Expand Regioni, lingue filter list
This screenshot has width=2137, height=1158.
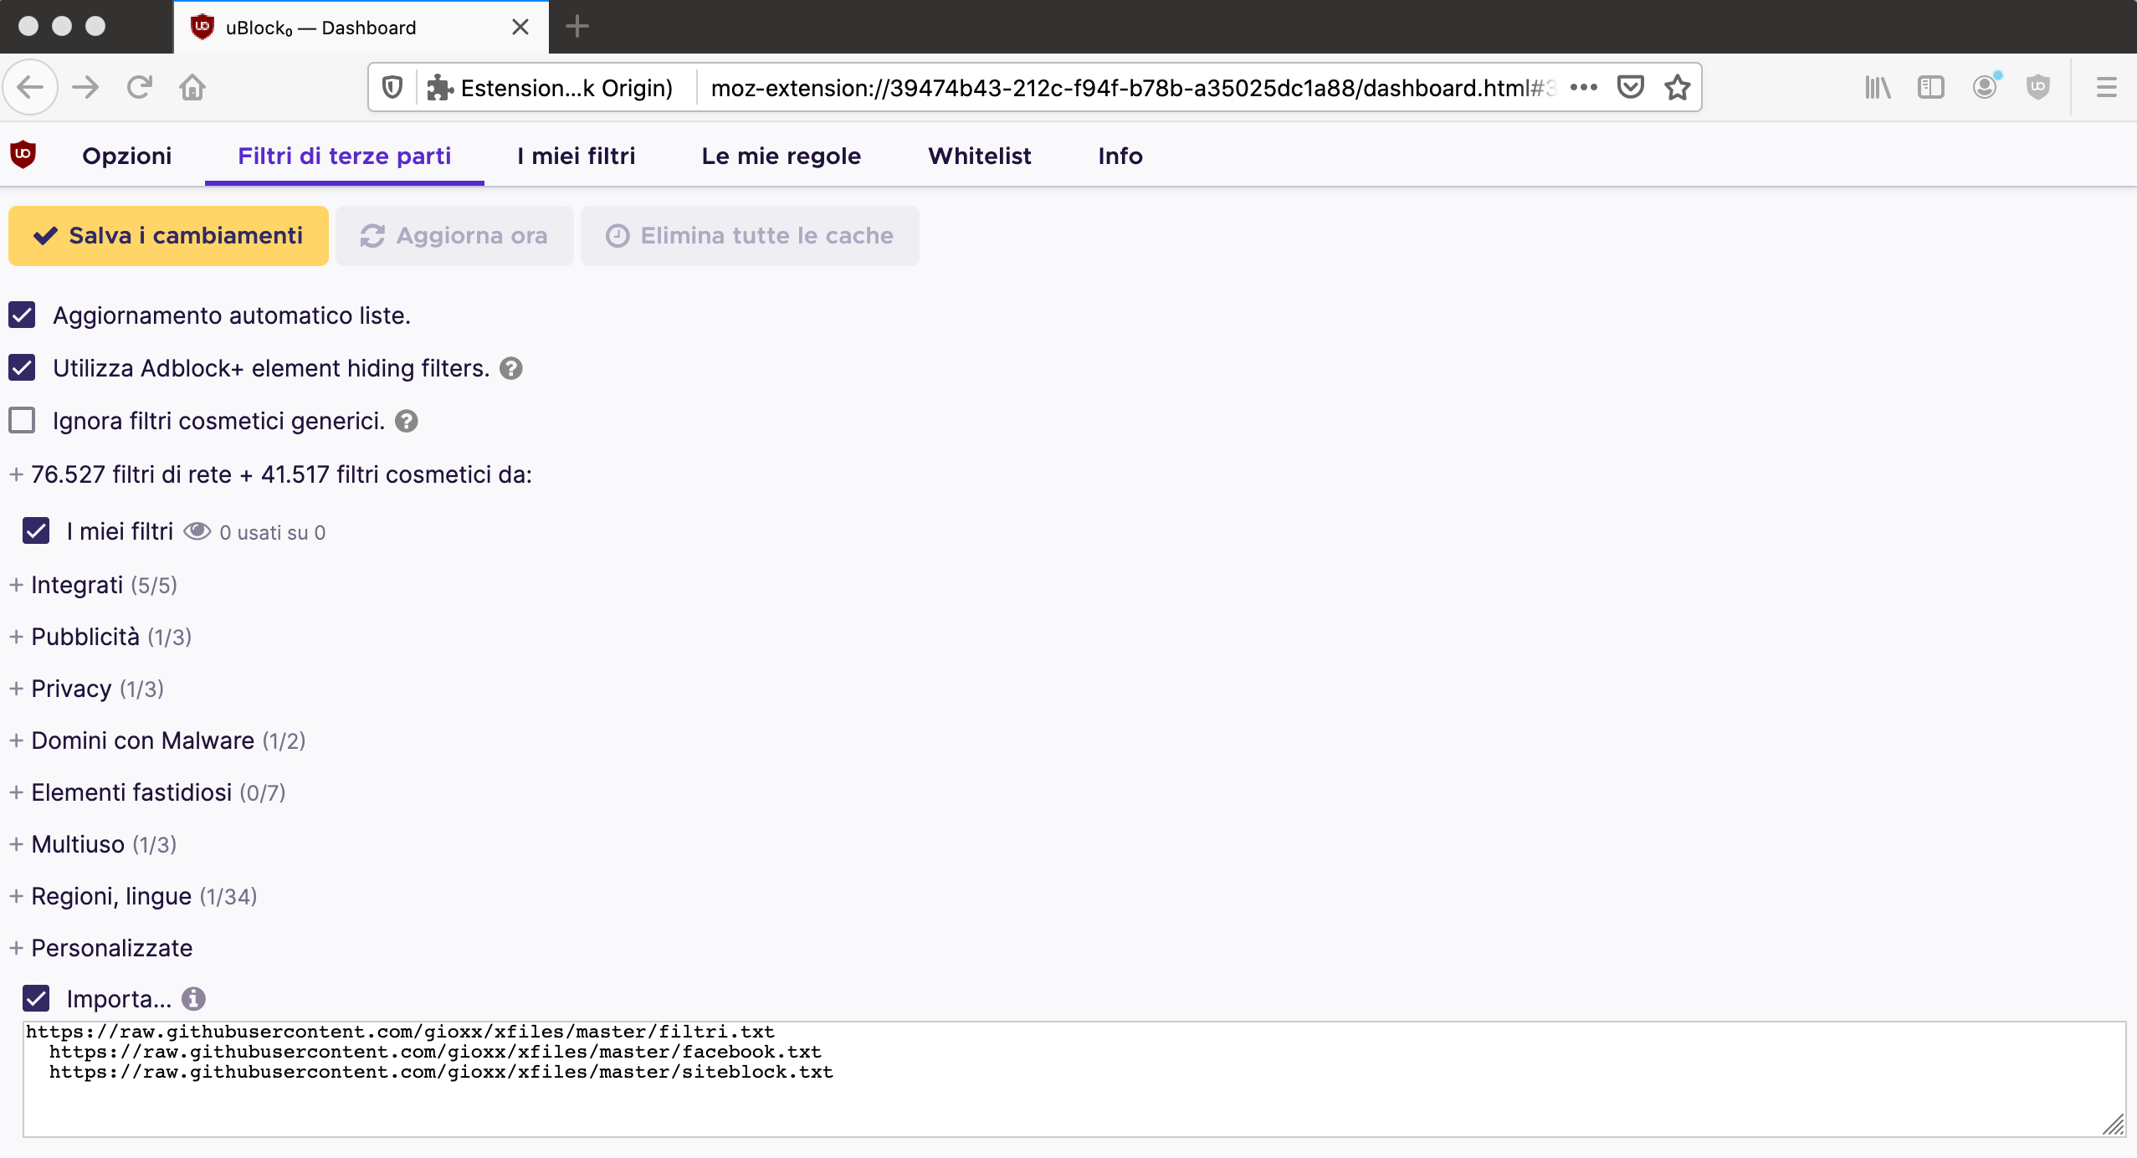click(110, 896)
